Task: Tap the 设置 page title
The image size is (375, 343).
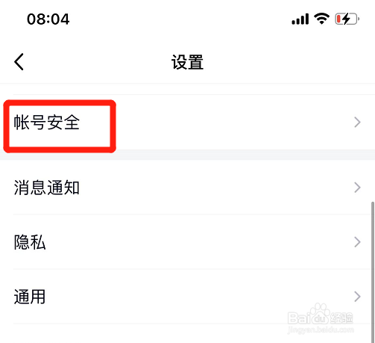Action: point(187,62)
